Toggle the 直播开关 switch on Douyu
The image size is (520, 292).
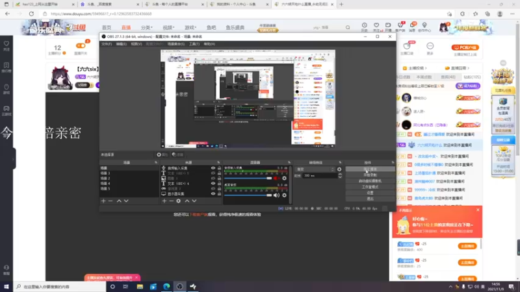point(80,45)
